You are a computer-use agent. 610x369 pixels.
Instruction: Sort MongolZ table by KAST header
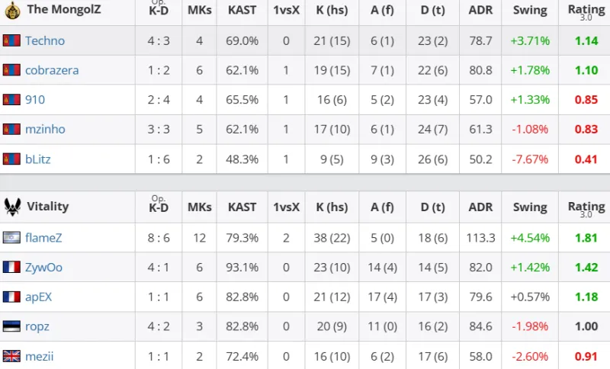point(242,11)
